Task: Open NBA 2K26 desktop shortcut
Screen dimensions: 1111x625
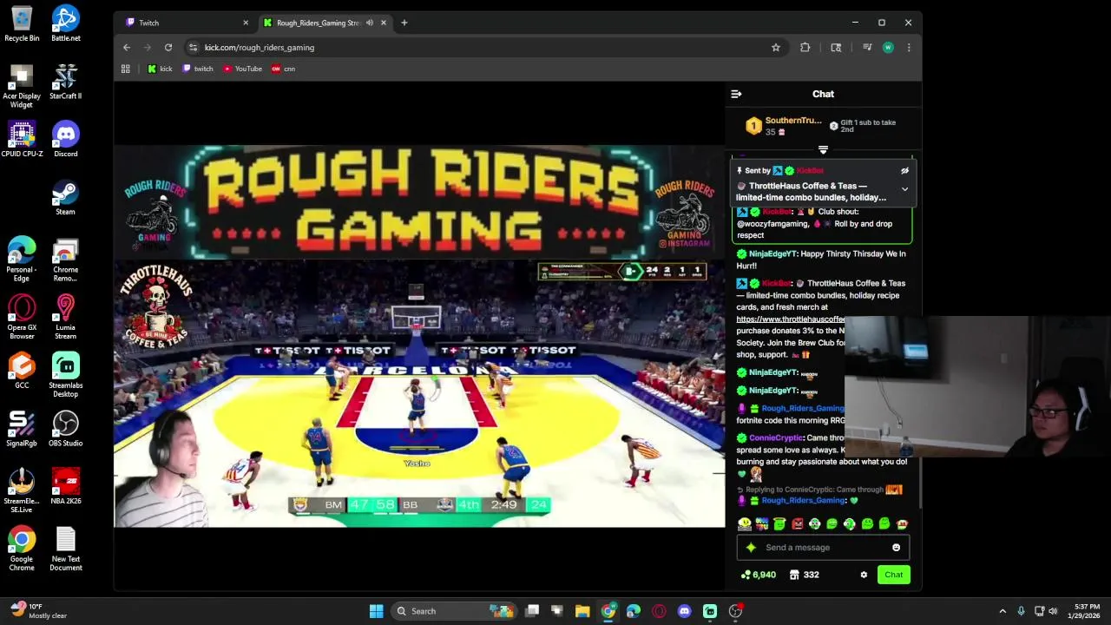Action: click(x=65, y=487)
